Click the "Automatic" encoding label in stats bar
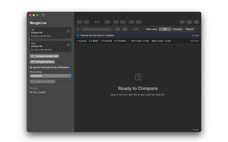 pyautogui.click(x=195, y=41)
